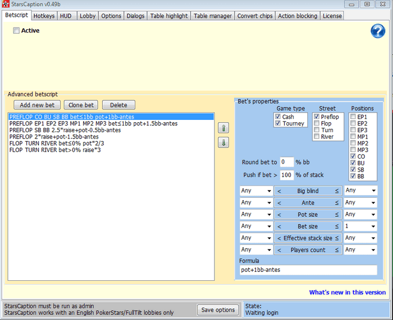Click the Formula input field
The width and height of the screenshot is (393, 320).
click(x=308, y=270)
